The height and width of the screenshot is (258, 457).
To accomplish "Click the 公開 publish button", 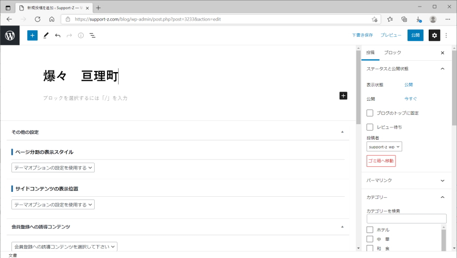I will pos(415,35).
